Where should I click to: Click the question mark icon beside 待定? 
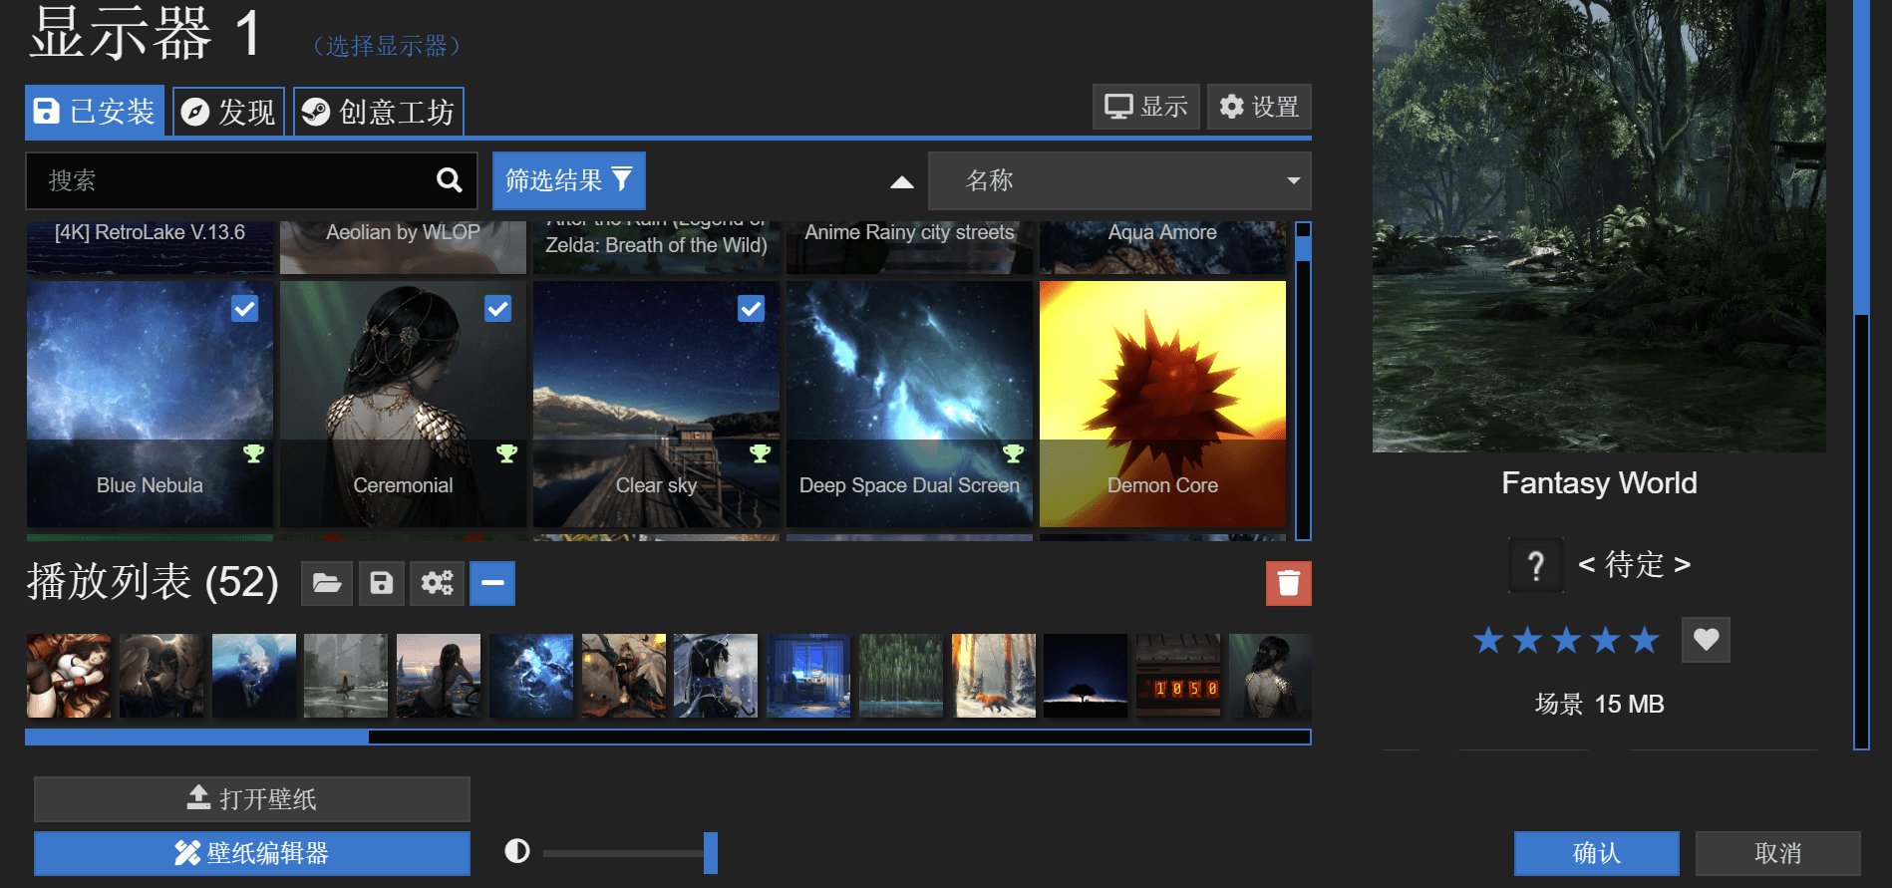[1536, 565]
